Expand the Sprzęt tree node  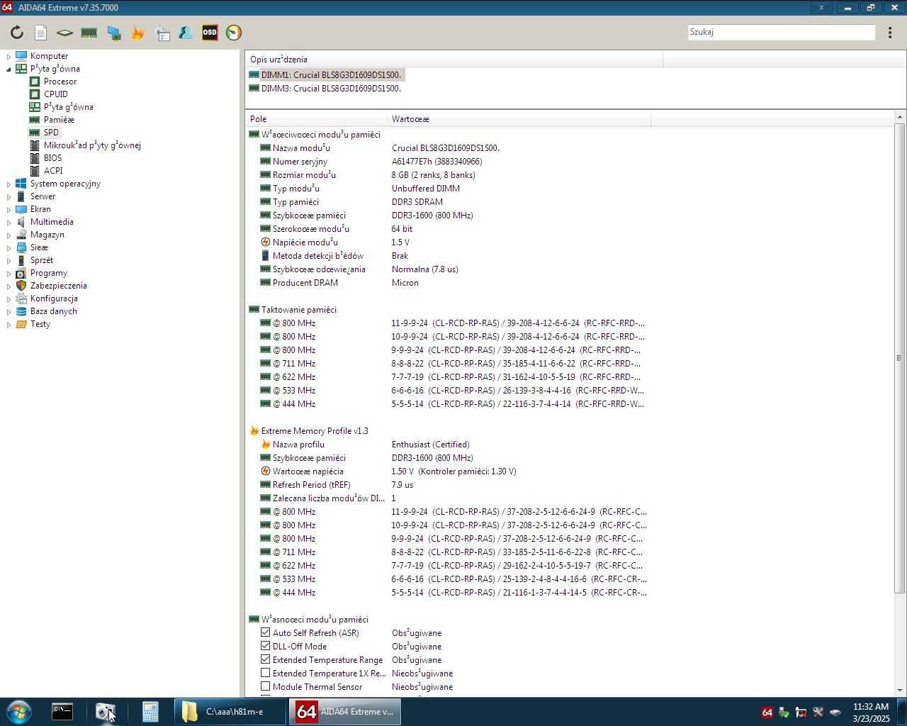click(9, 260)
